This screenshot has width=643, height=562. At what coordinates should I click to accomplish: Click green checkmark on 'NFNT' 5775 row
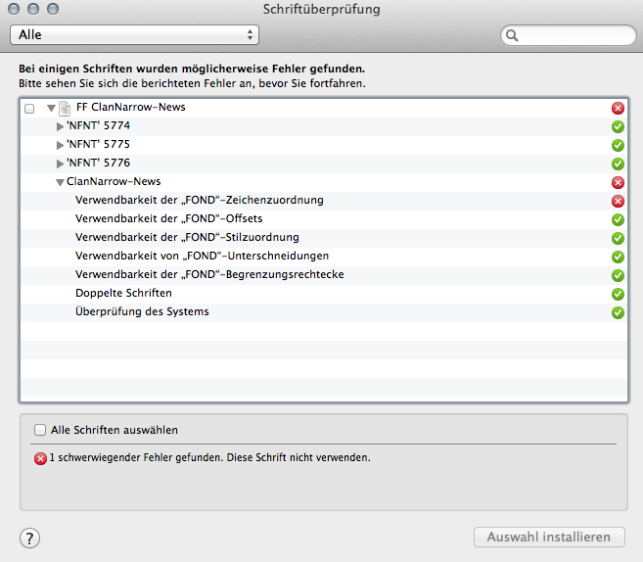(x=618, y=145)
